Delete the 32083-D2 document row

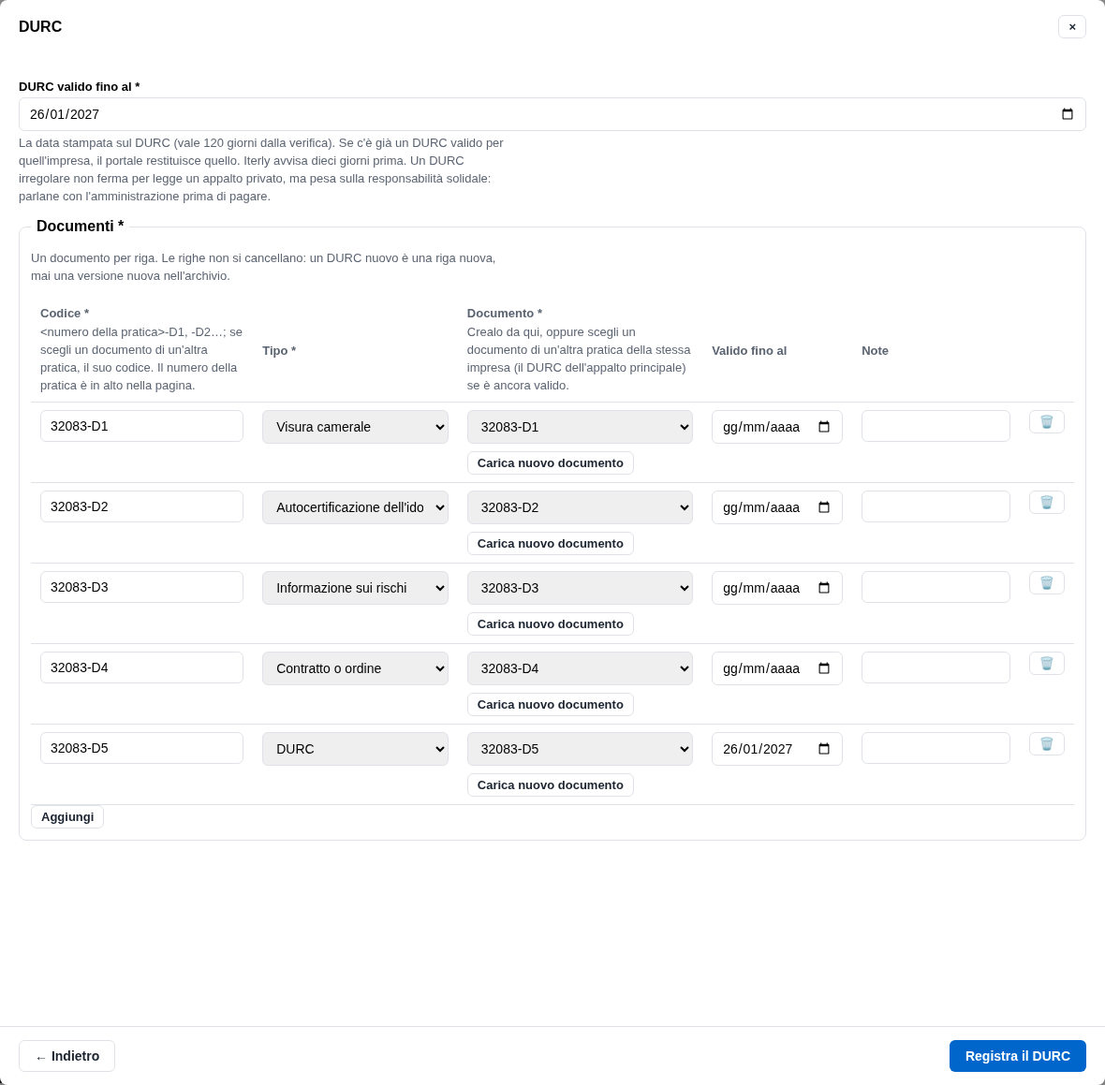pos(1047,503)
